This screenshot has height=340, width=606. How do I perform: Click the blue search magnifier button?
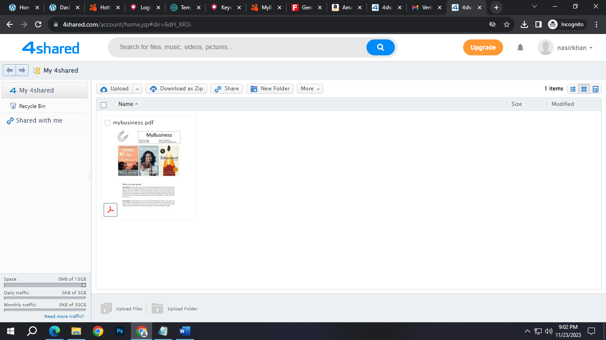[380, 47]
